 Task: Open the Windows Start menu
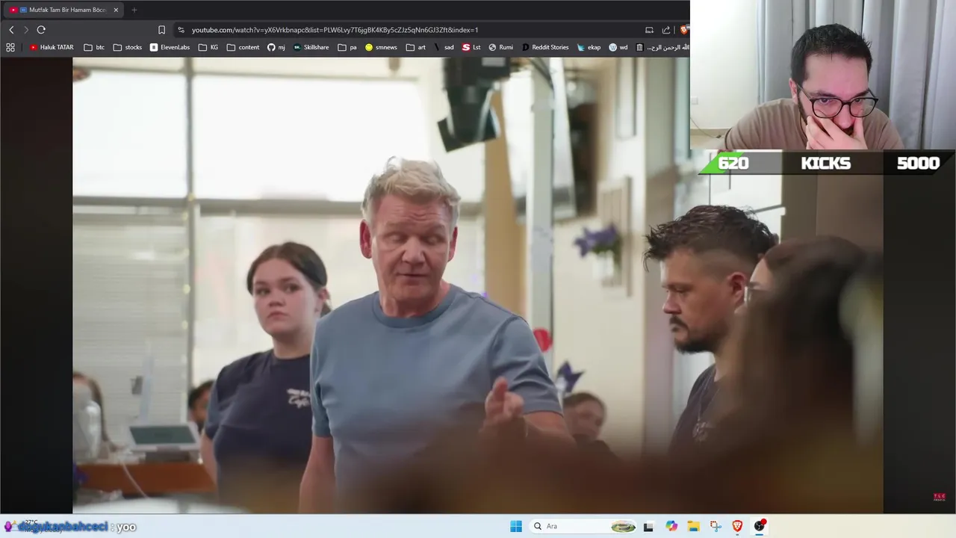coord(516,526)
